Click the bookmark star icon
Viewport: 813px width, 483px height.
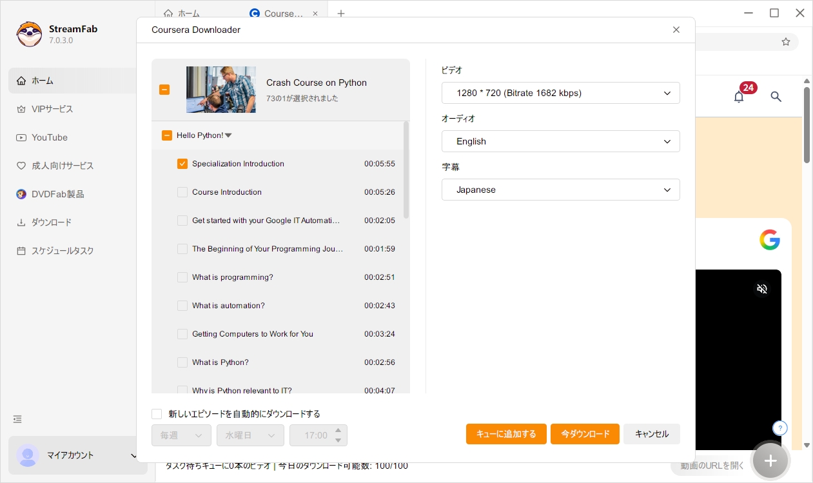[x=786, y=42]
